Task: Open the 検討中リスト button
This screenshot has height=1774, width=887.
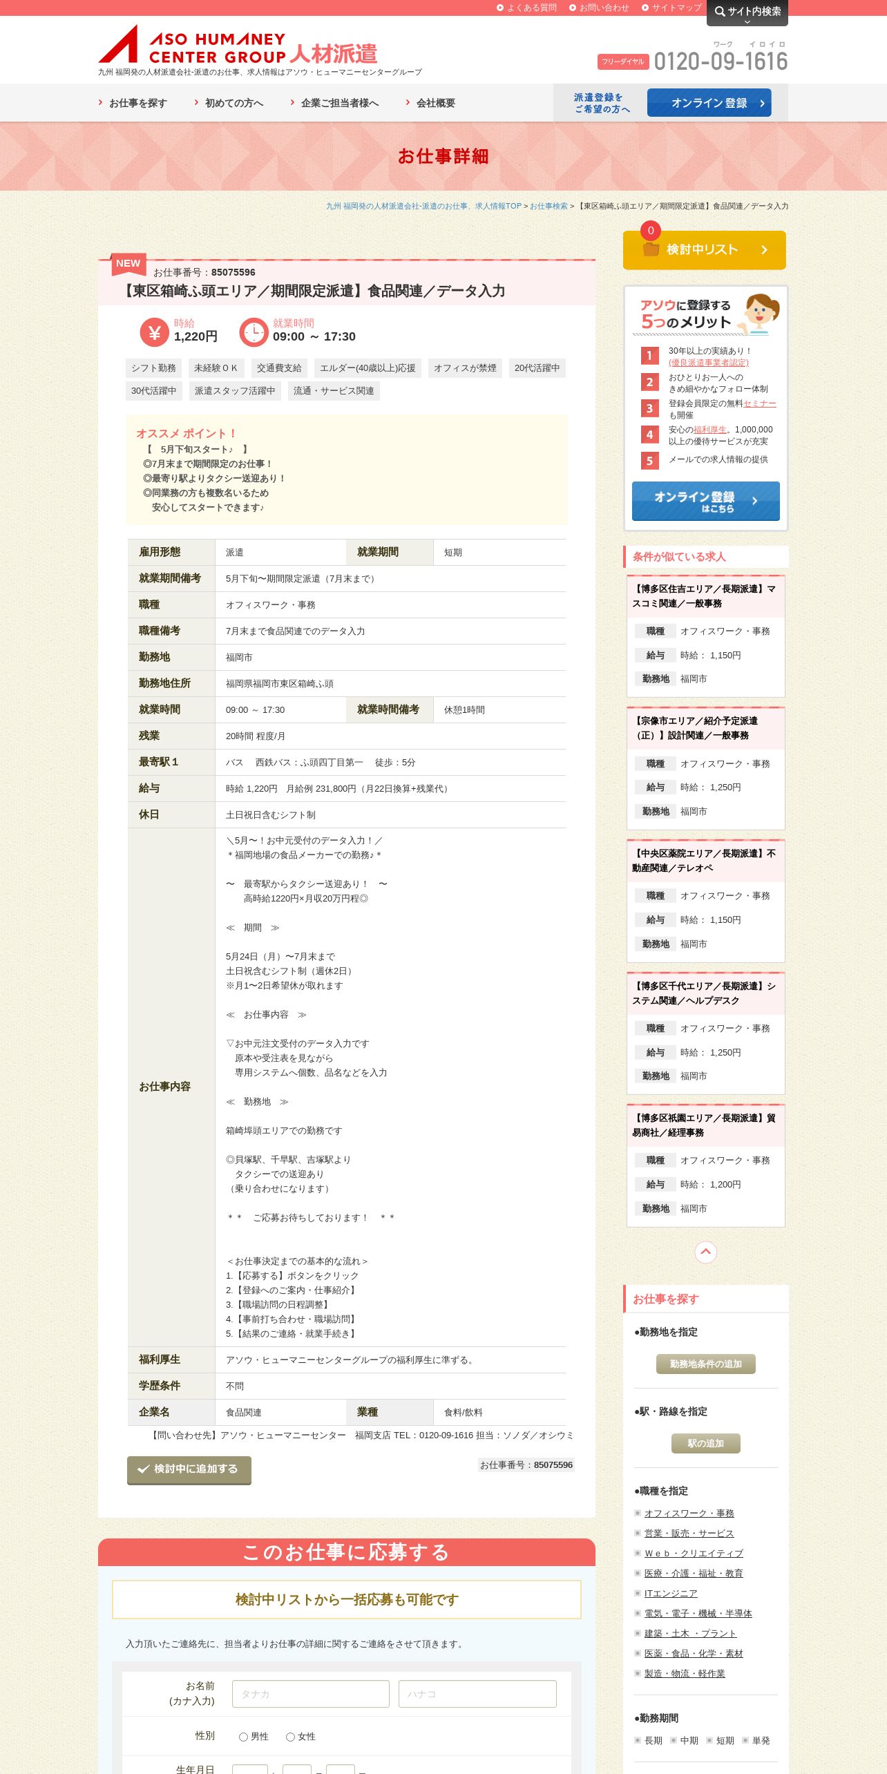Action: pyautogui.click(x=705, y=250)
